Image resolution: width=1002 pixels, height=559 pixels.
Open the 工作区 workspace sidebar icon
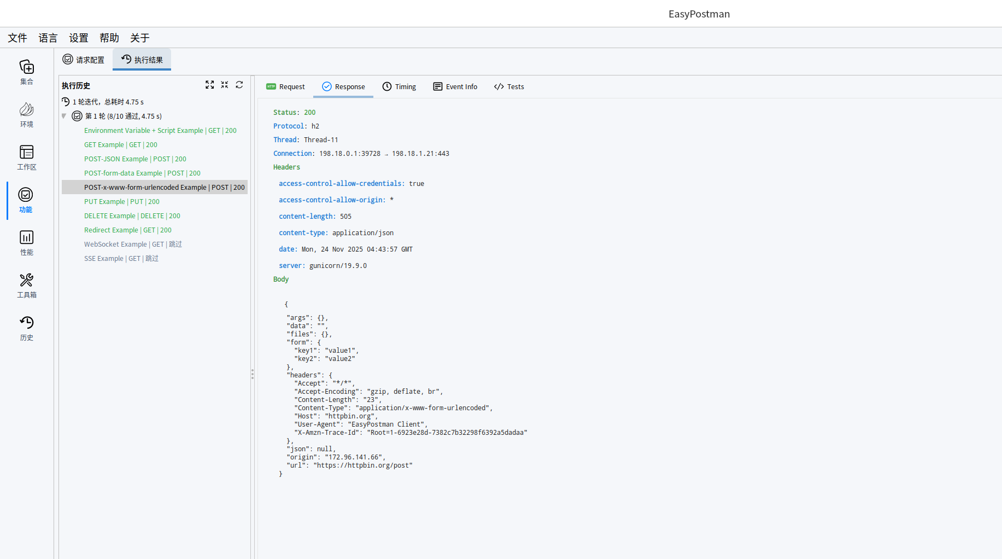26,158
